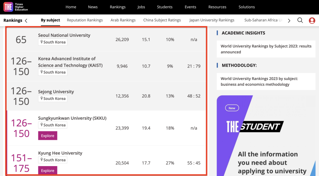Click staff ratio value 15.1
Viewport: 319px width, 176px height.
click(x=146, y=39)
